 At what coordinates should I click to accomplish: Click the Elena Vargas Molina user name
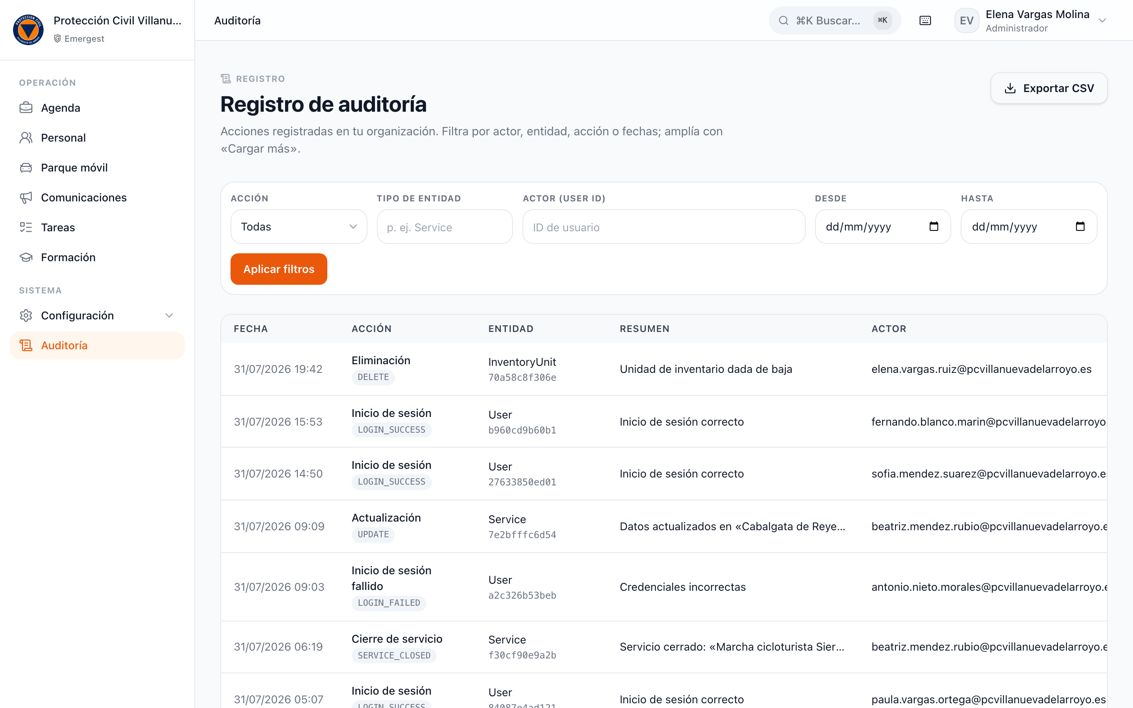coord(1037,14)
